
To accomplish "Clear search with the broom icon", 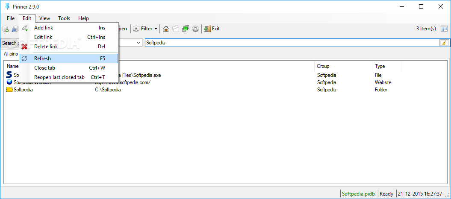I will pyautogui.click(x=444, y=43).
